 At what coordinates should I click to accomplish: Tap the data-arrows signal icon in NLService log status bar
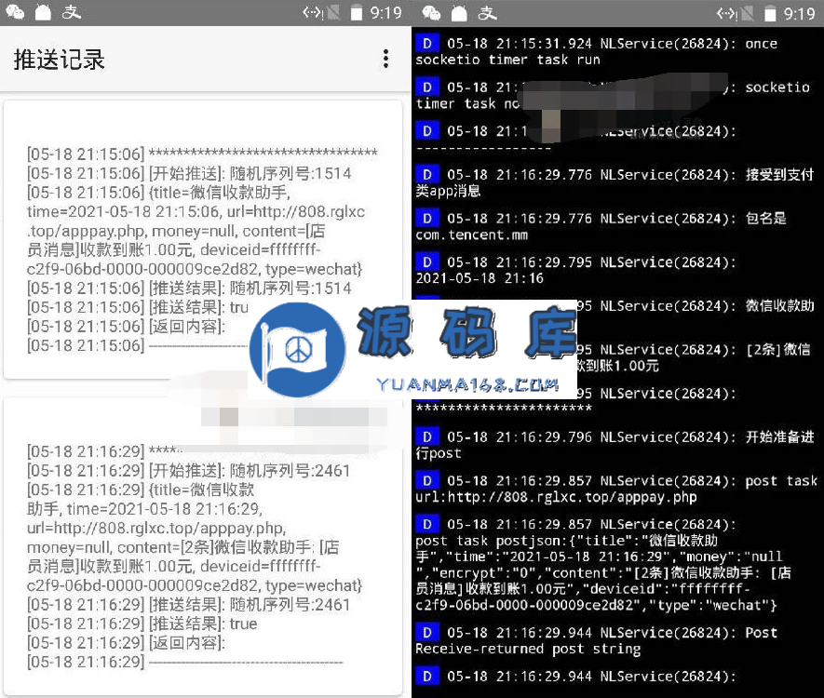coord(726,13)
